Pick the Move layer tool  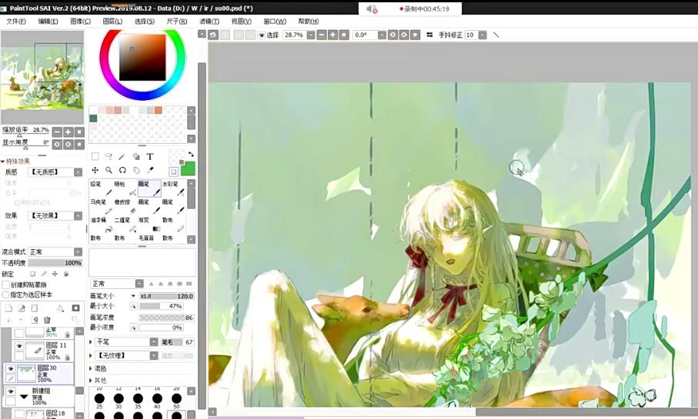click(95, 171)
